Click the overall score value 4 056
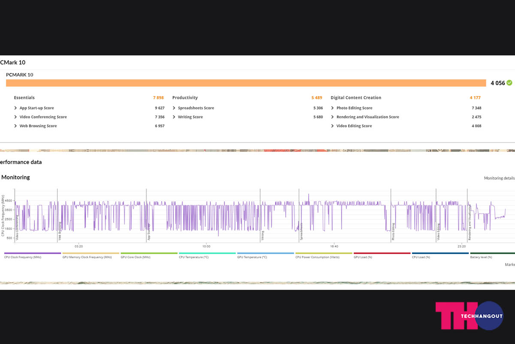Image resolution: width=515 pixels, height=344 pixels. point(498,83)
